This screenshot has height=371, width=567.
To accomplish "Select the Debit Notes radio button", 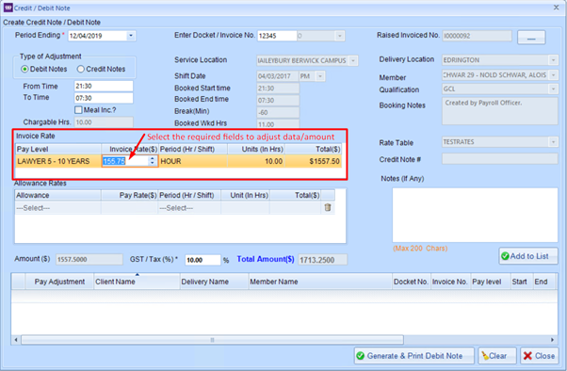I will point(24,69).
